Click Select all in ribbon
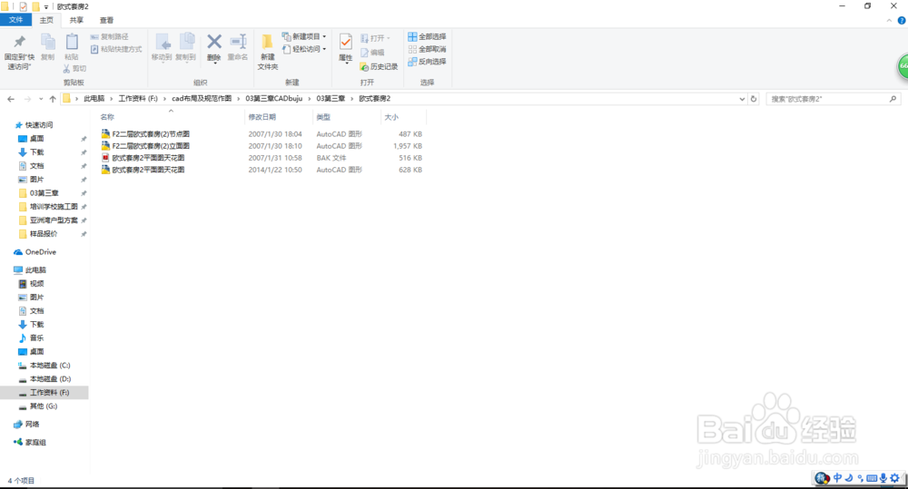Viewport: 908px width, 489px height. pyautogui.click(x=427, y=36)
